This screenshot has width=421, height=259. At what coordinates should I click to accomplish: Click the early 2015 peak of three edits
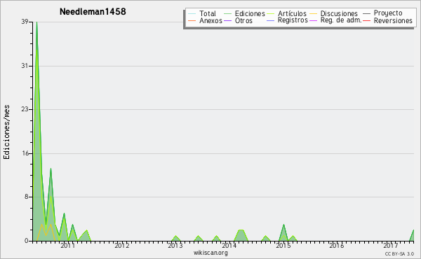coord(283,225)
